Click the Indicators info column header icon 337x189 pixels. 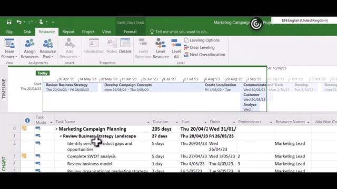[x=27, y=120]
